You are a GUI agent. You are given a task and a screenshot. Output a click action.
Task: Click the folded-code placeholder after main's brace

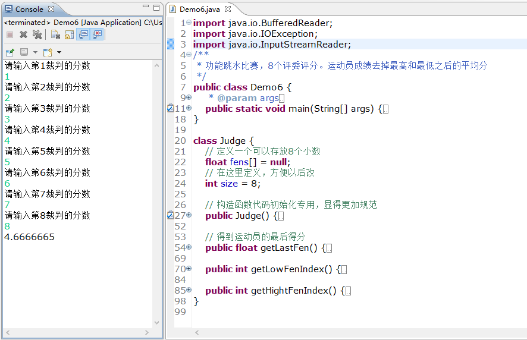386,109
